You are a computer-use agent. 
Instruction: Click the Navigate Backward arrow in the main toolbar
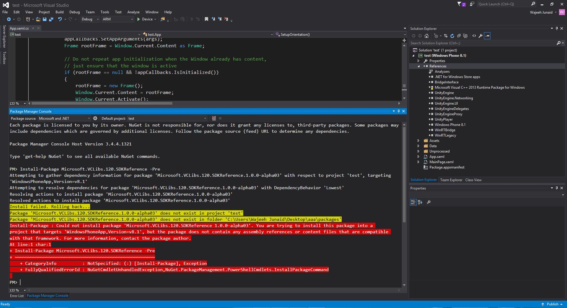click(9, 19)
